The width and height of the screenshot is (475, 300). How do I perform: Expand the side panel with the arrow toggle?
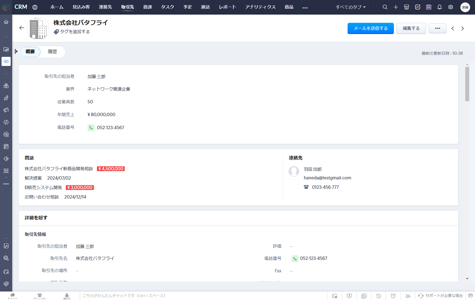[16, 51]
